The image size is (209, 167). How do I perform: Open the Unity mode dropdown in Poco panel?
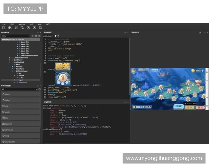tap(16, 36)
